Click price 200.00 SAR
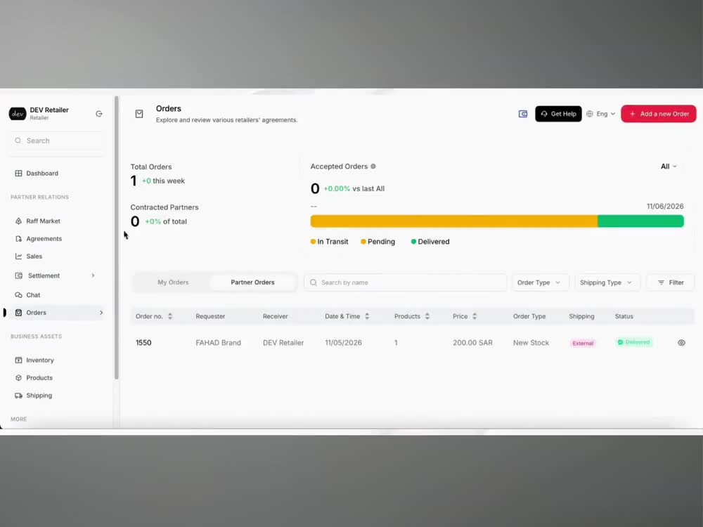Viewport: 703px width, 527px height. point(472,343)
